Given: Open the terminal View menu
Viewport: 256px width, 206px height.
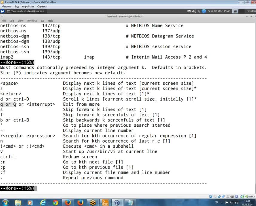Looking at the screenshot, I should (x=20, y=21).
